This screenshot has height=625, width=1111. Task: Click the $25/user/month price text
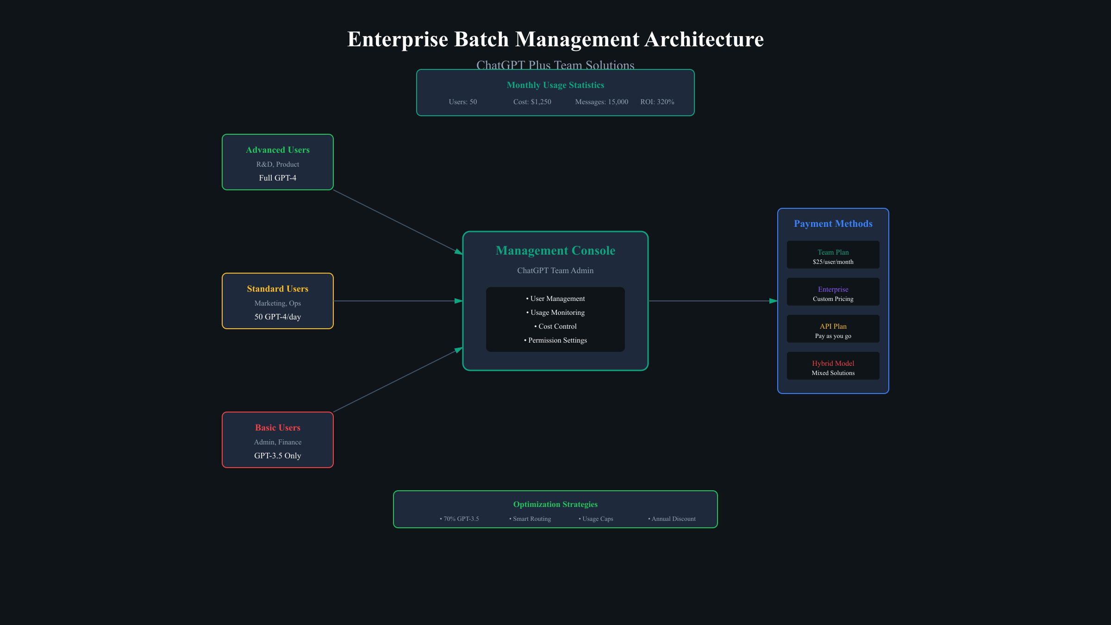833,262
